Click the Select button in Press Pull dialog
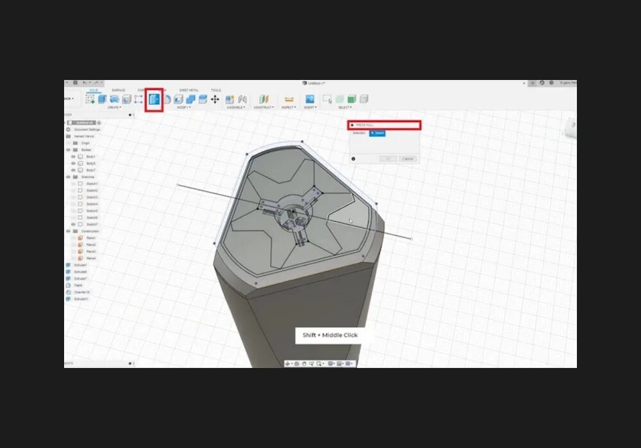 (x=377, y=133)
